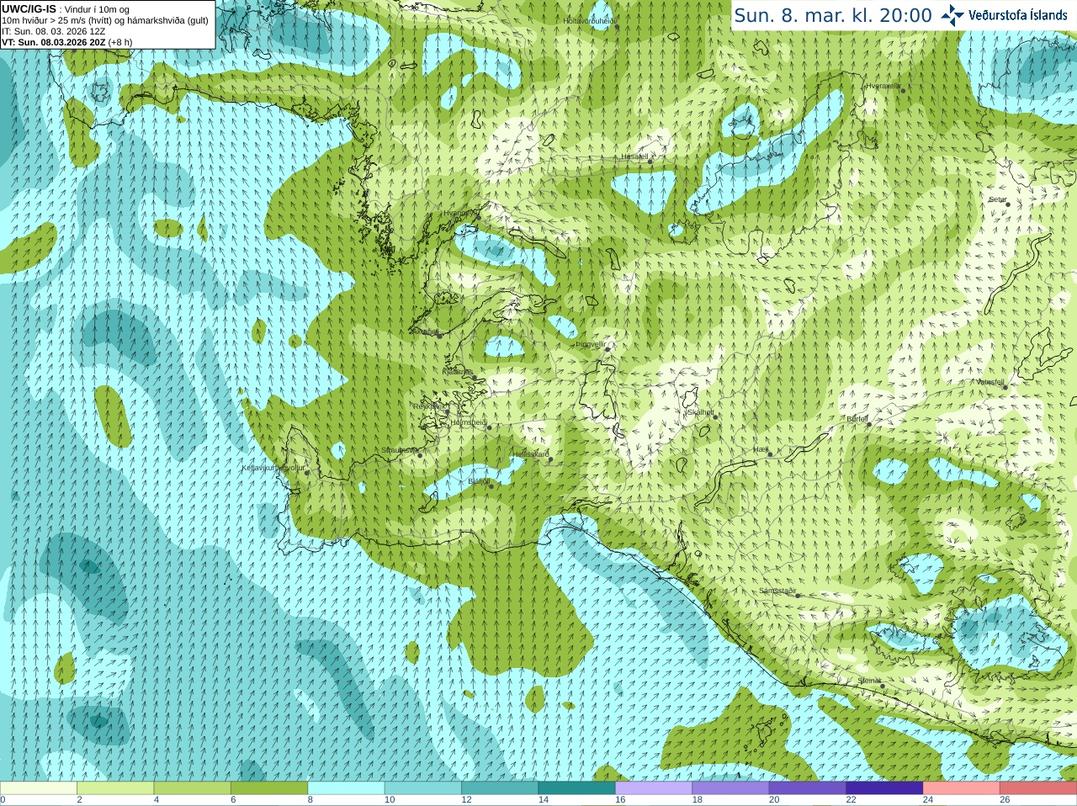This screenshot has width=1077, height=806.
Task: Click the Vatnsfell label
Action: click(990, 382)
